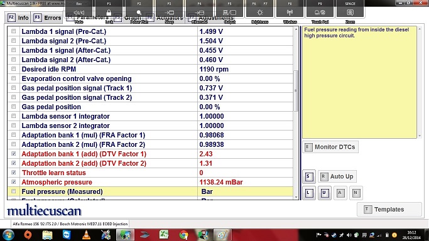Tick the Lambda 1 signal (Pre-Cat.) checkbox
429x241 pixels.
coord(13,31)
